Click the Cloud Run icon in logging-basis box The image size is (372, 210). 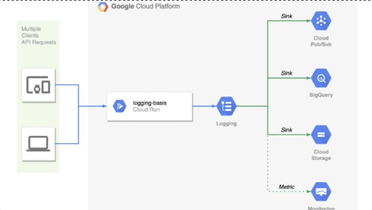(119, 106)
